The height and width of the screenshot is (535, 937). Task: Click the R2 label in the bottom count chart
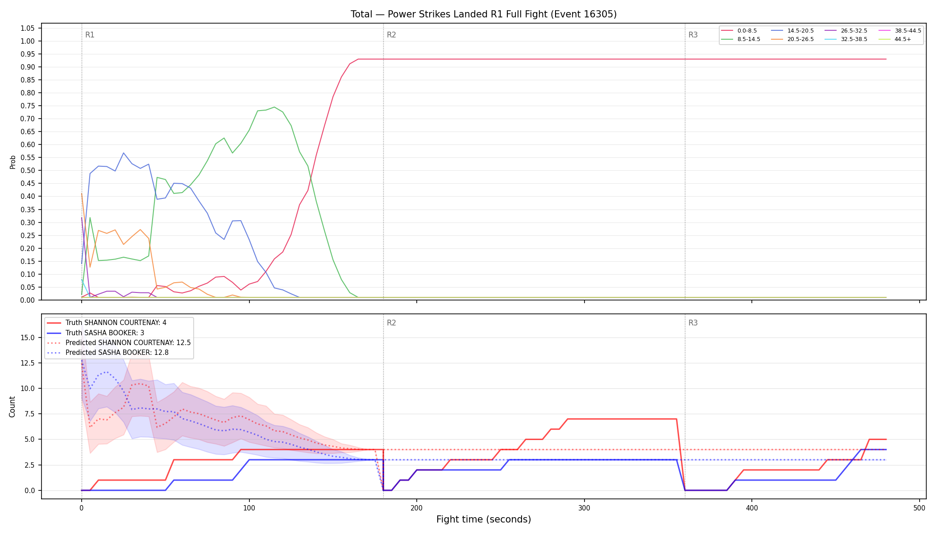click(391, 323)
